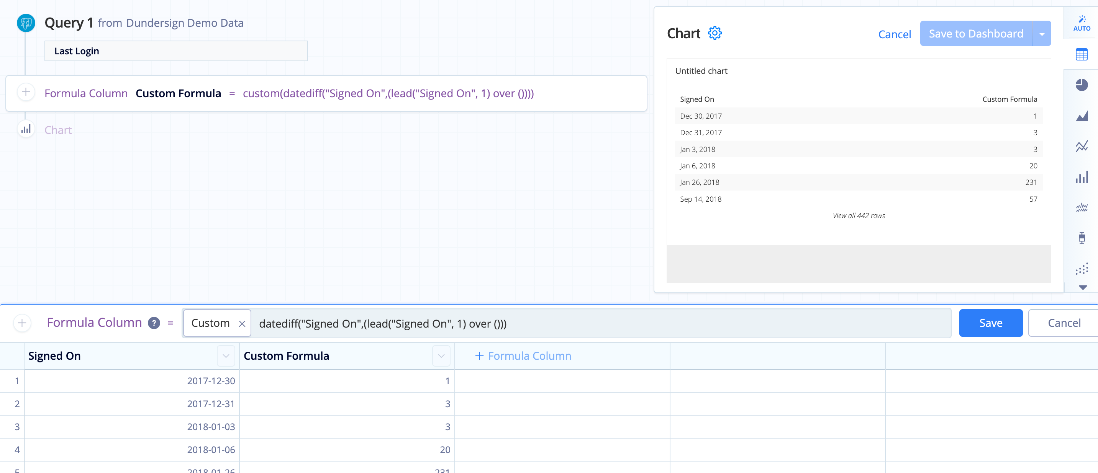Click the Last Login query name field

(x=176, y=51)
